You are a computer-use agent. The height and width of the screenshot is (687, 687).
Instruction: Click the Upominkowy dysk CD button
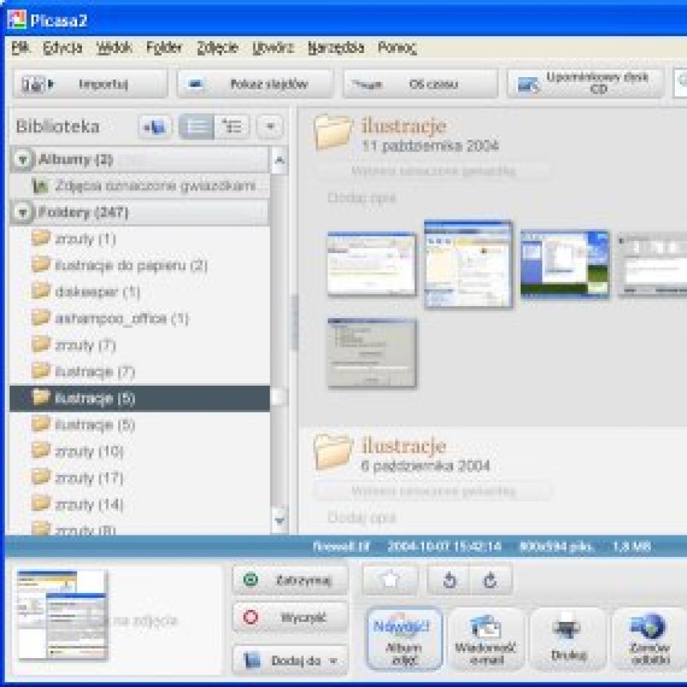coord(585,84)
